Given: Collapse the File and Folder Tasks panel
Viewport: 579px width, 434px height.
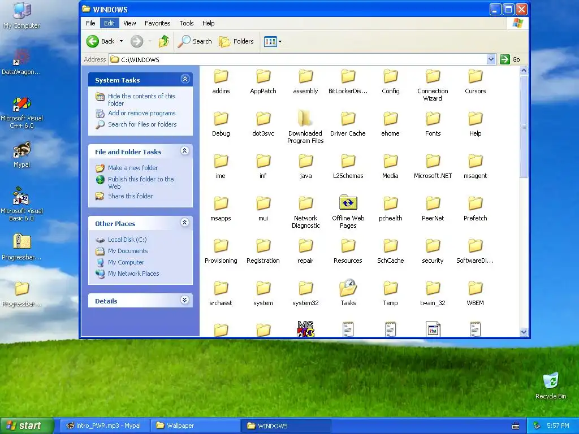Looking at the screenshot, I should (x=185, y=151).
